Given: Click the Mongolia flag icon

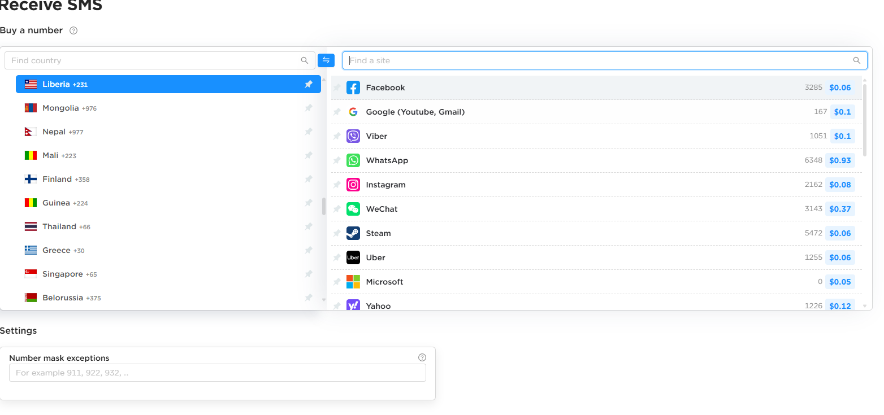Looking at the screenshot, I should click(x=31, y=108).
